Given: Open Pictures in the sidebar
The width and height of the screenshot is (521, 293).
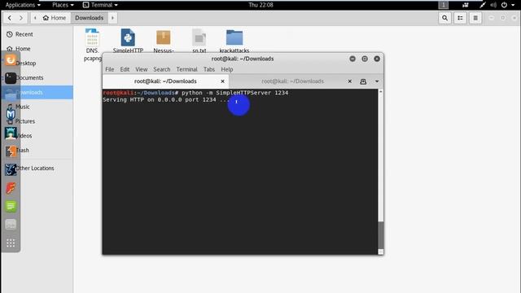Looking at the screenshot, I should (25, 121).
